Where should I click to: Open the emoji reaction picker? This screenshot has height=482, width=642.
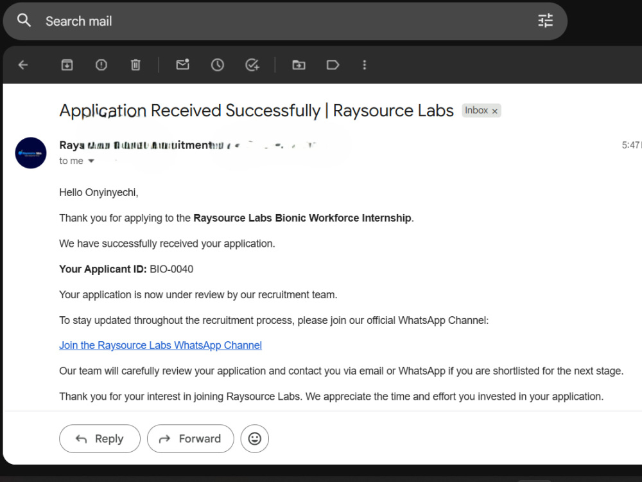click(255, 438)
